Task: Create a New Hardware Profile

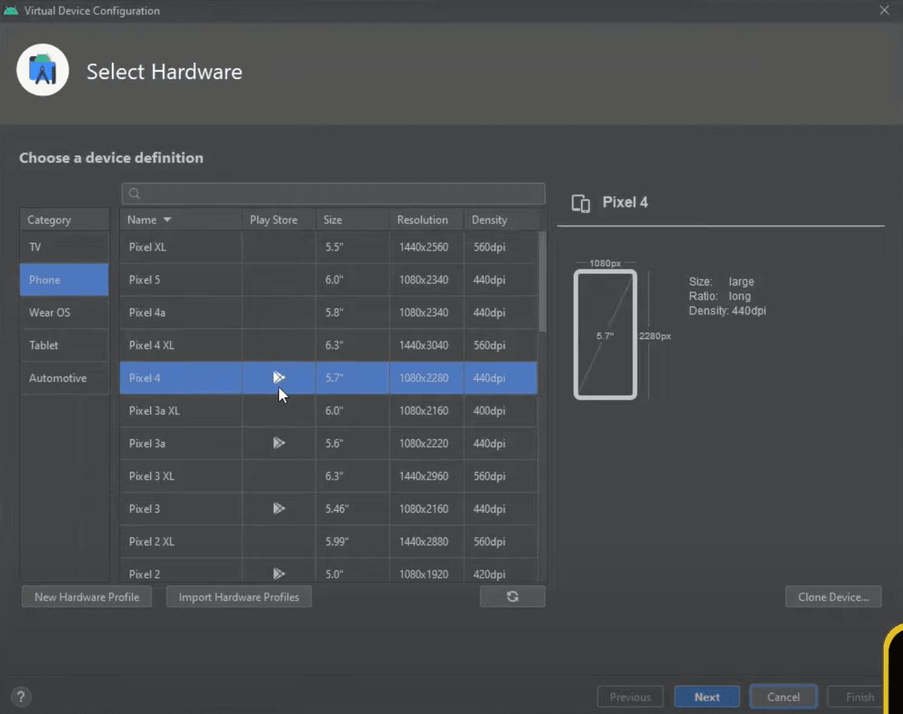Action: click(x=86, y=596)
